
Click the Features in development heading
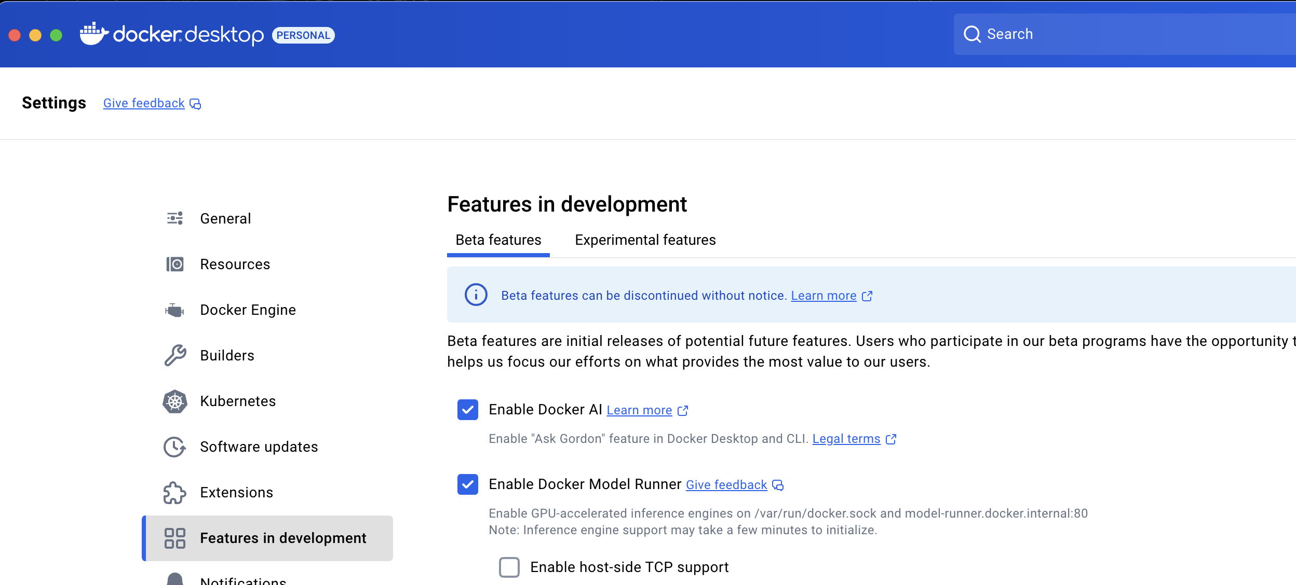(567, 204)
